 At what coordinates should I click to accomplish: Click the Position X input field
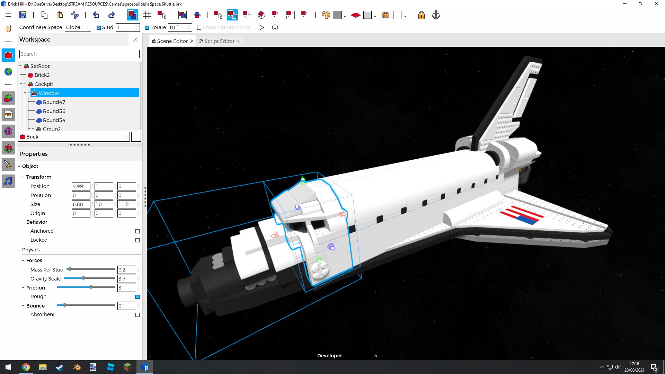(x=80, y=186)
